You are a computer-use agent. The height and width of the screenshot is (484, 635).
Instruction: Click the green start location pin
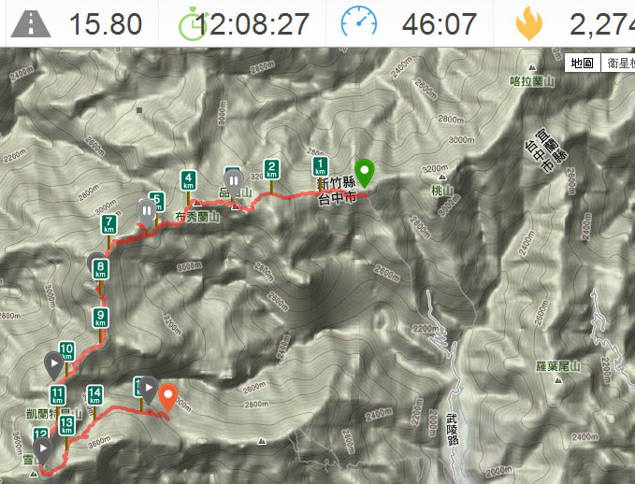(364, 174)
